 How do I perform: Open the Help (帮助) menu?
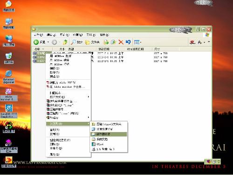(104, 35)
